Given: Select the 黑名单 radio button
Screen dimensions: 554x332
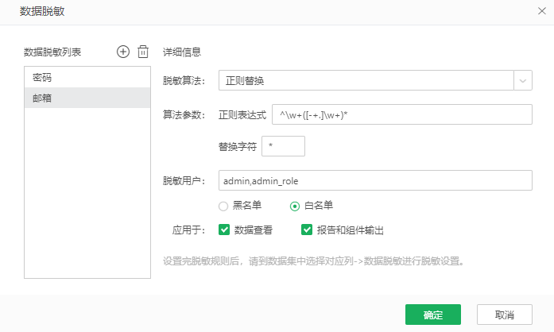Looking at the screenshot, I should tap(223, 206).
